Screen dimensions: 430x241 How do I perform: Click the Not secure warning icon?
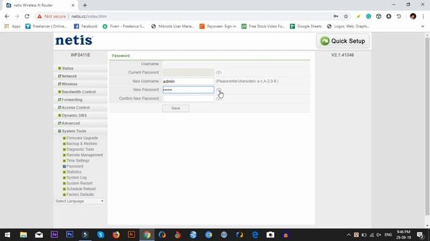[x=40, y=16]
